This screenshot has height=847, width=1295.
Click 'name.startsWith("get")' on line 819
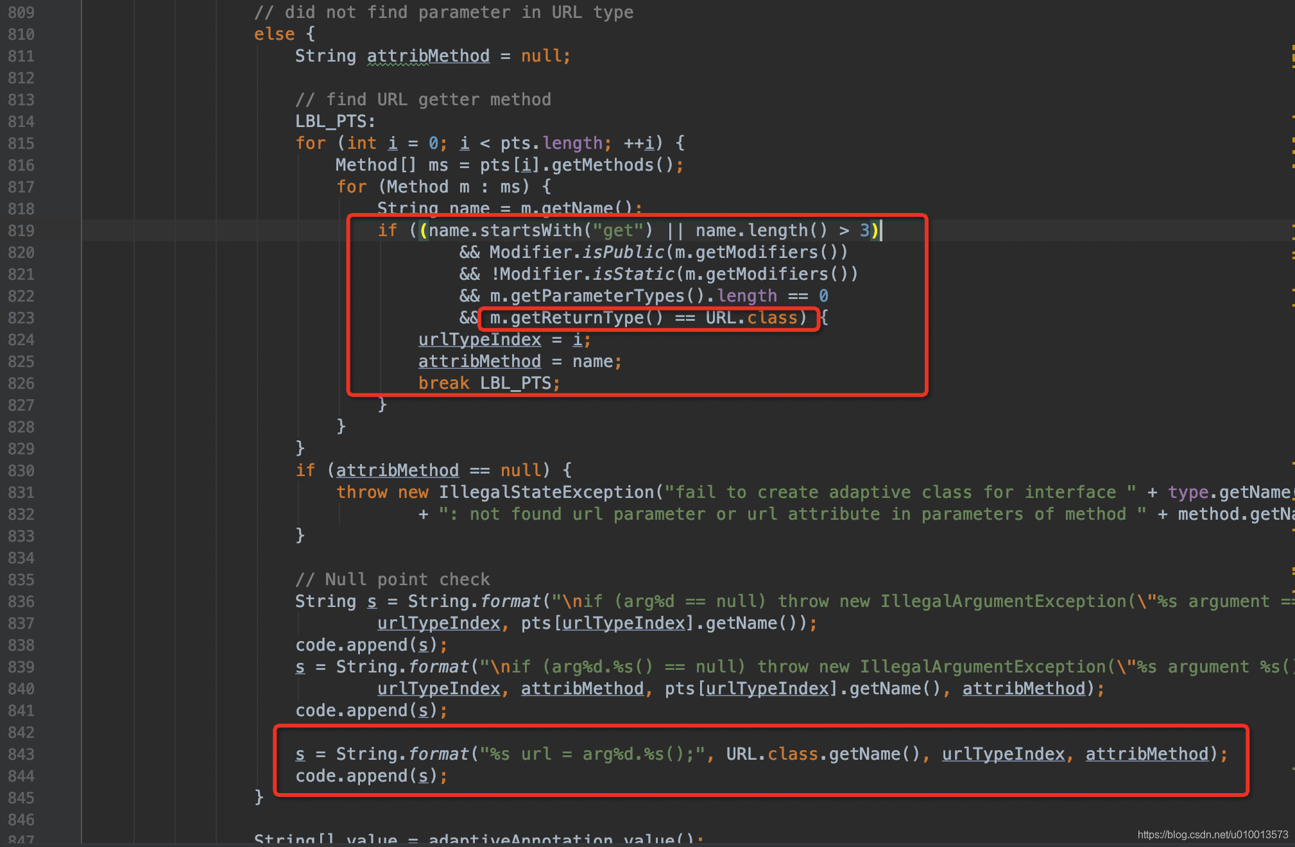click(541, 230)
